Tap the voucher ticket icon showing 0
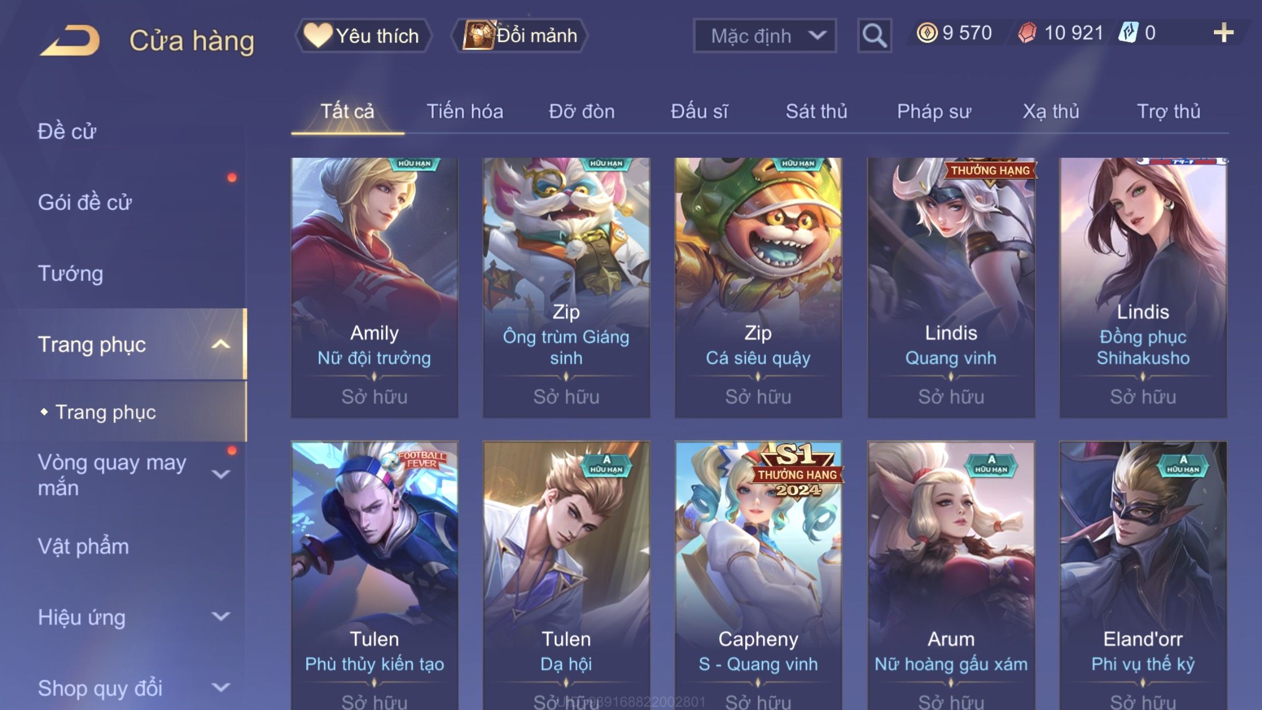This screenshot has height=710, width=1262. 1128,33
